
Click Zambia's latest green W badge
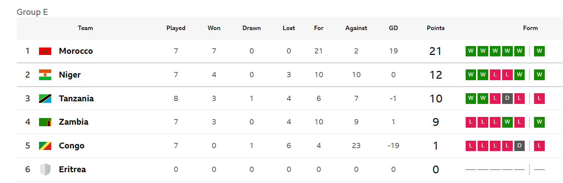pos(539,122)
